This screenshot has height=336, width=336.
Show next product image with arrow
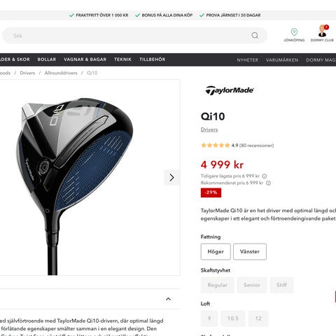[x=171, y=178]
